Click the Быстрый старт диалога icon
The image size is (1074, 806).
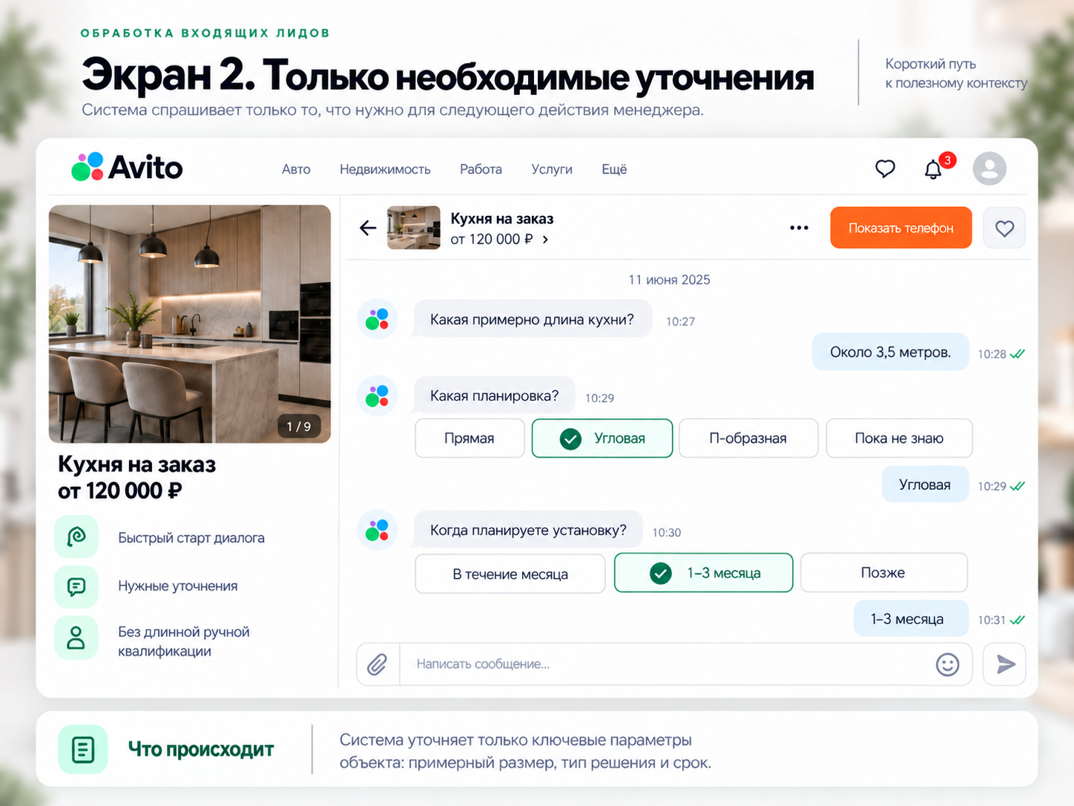pyautogui.click(x=76, y=537)
